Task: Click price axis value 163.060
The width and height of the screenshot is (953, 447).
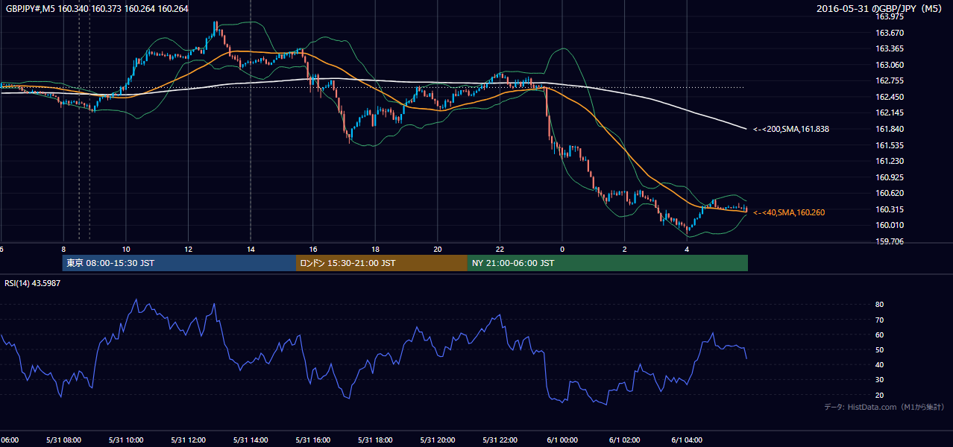Action: click(889, 65)
